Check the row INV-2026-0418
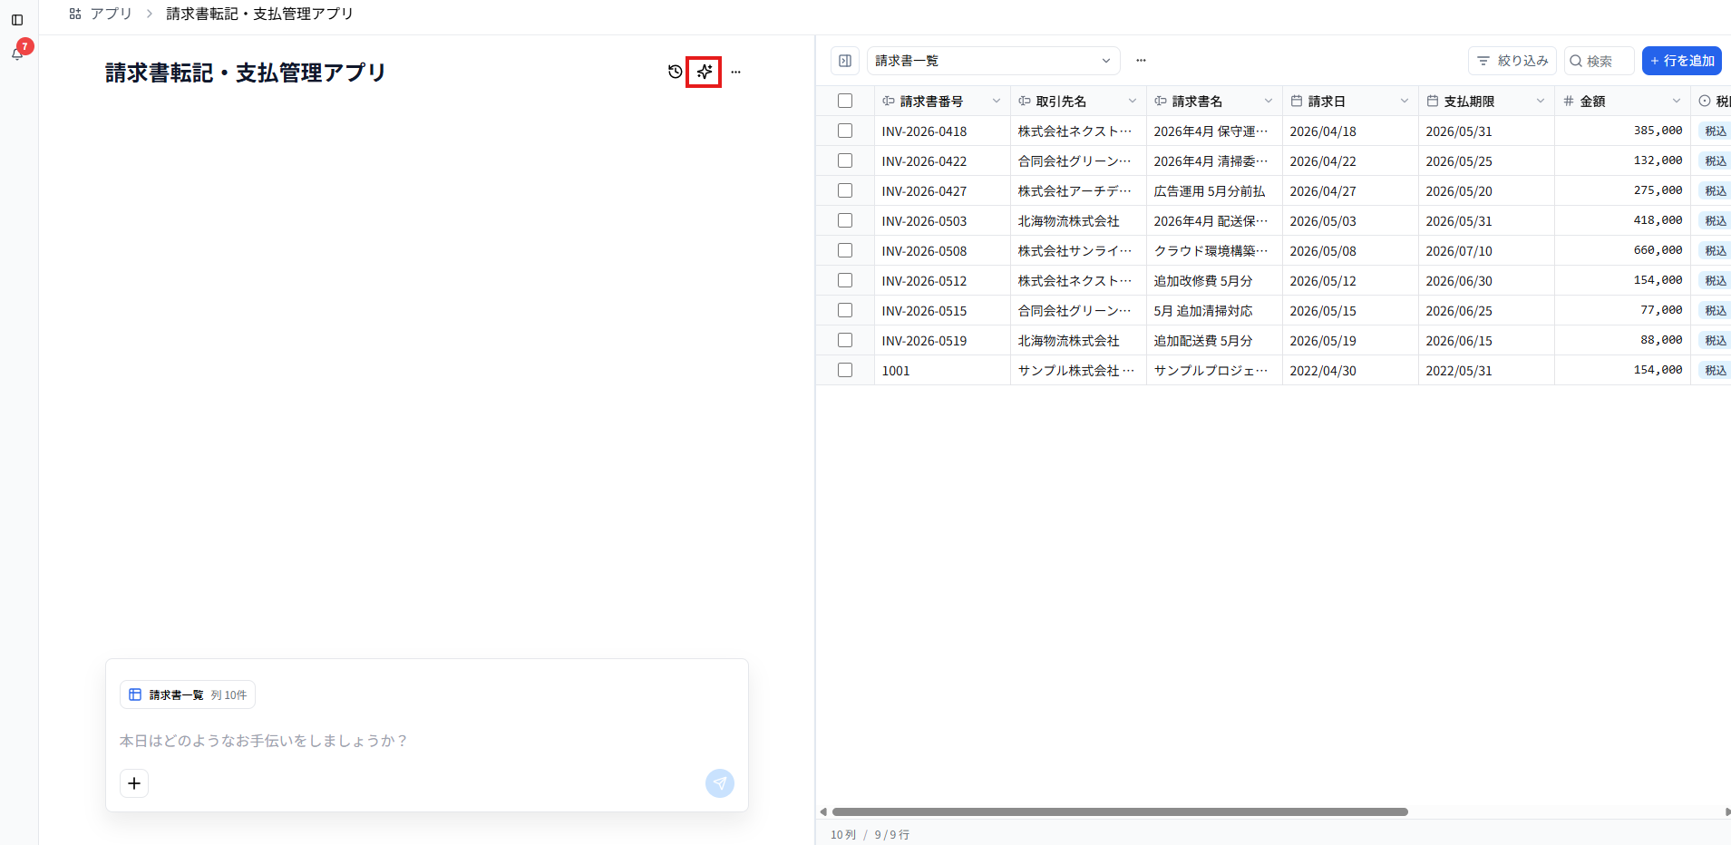Image resolution: width=1731 pixels, height=845 pixels. [x=845, y=131]
